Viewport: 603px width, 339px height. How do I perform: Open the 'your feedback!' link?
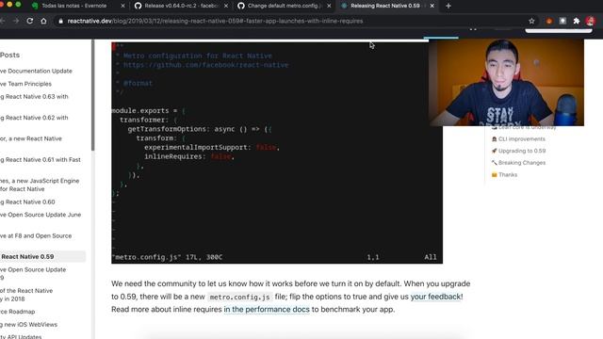pos(436,297)
